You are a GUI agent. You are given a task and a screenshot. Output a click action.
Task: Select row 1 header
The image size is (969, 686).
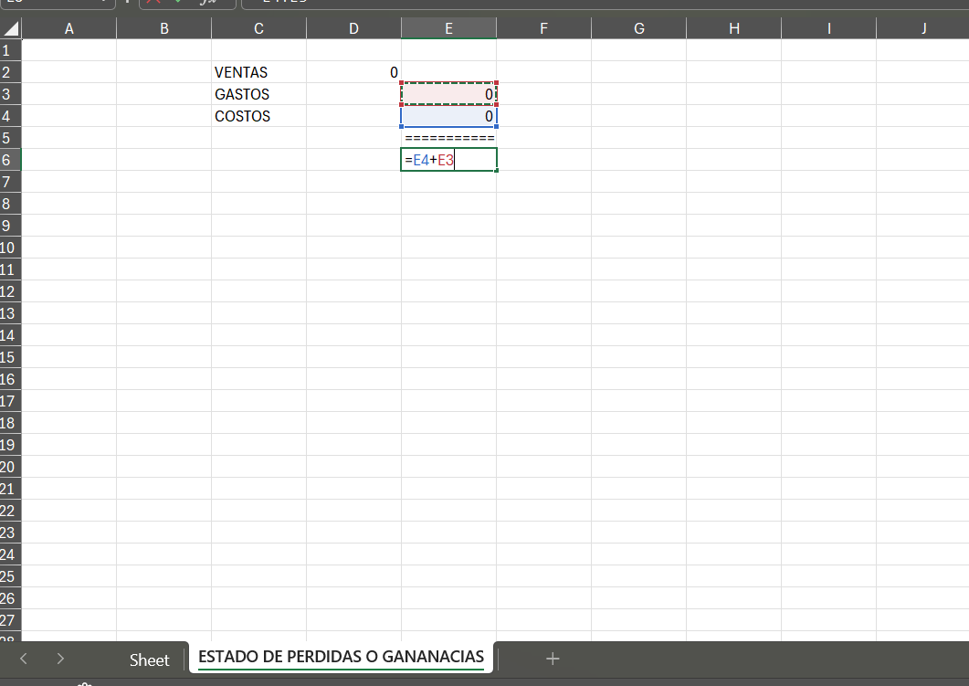click(x=11, y=50)
